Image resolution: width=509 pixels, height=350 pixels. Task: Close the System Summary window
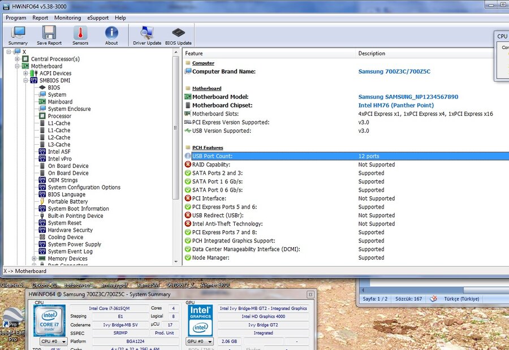tap(310, 295)
